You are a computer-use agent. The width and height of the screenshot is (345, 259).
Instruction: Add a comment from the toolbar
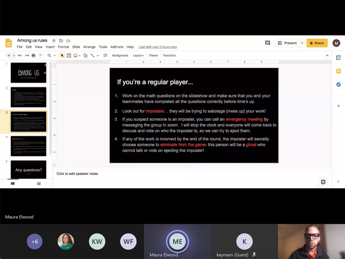point(105,55)
